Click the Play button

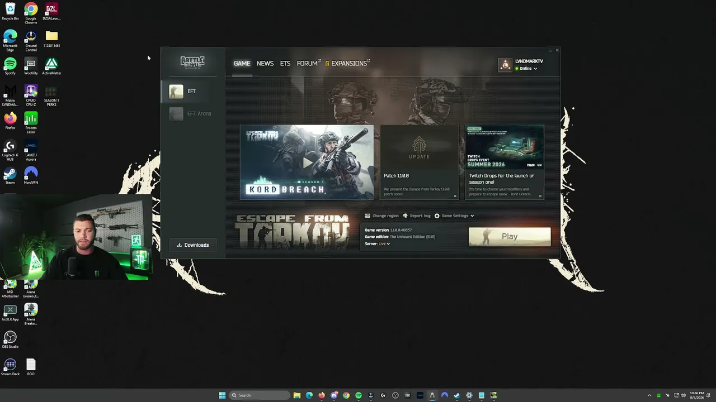click(510, 236)
